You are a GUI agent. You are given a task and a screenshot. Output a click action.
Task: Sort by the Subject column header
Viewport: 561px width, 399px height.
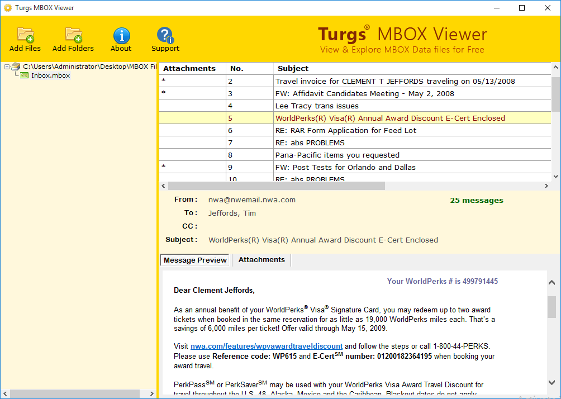(412, 68)
